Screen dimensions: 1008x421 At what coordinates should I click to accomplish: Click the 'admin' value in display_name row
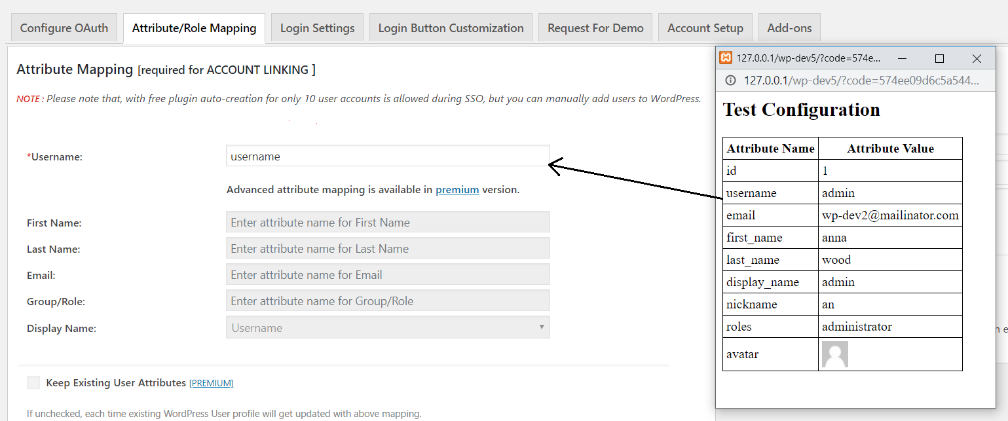(x=890, y=282)
